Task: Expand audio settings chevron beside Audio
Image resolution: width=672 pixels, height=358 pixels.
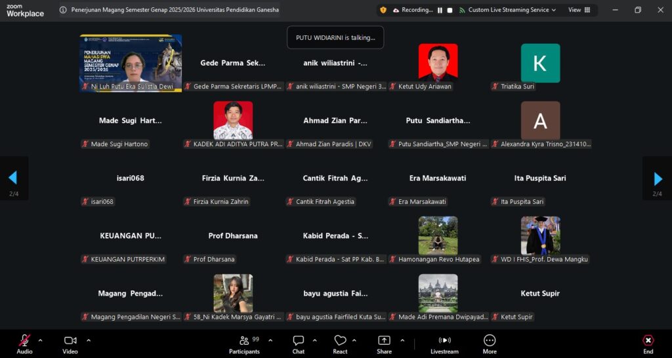Action: click(x=41, y=340)
